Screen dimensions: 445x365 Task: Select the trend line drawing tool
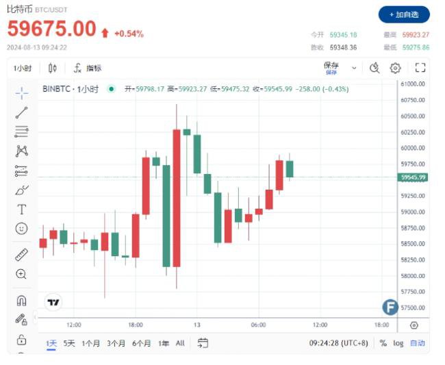click(x=22, y=113)
